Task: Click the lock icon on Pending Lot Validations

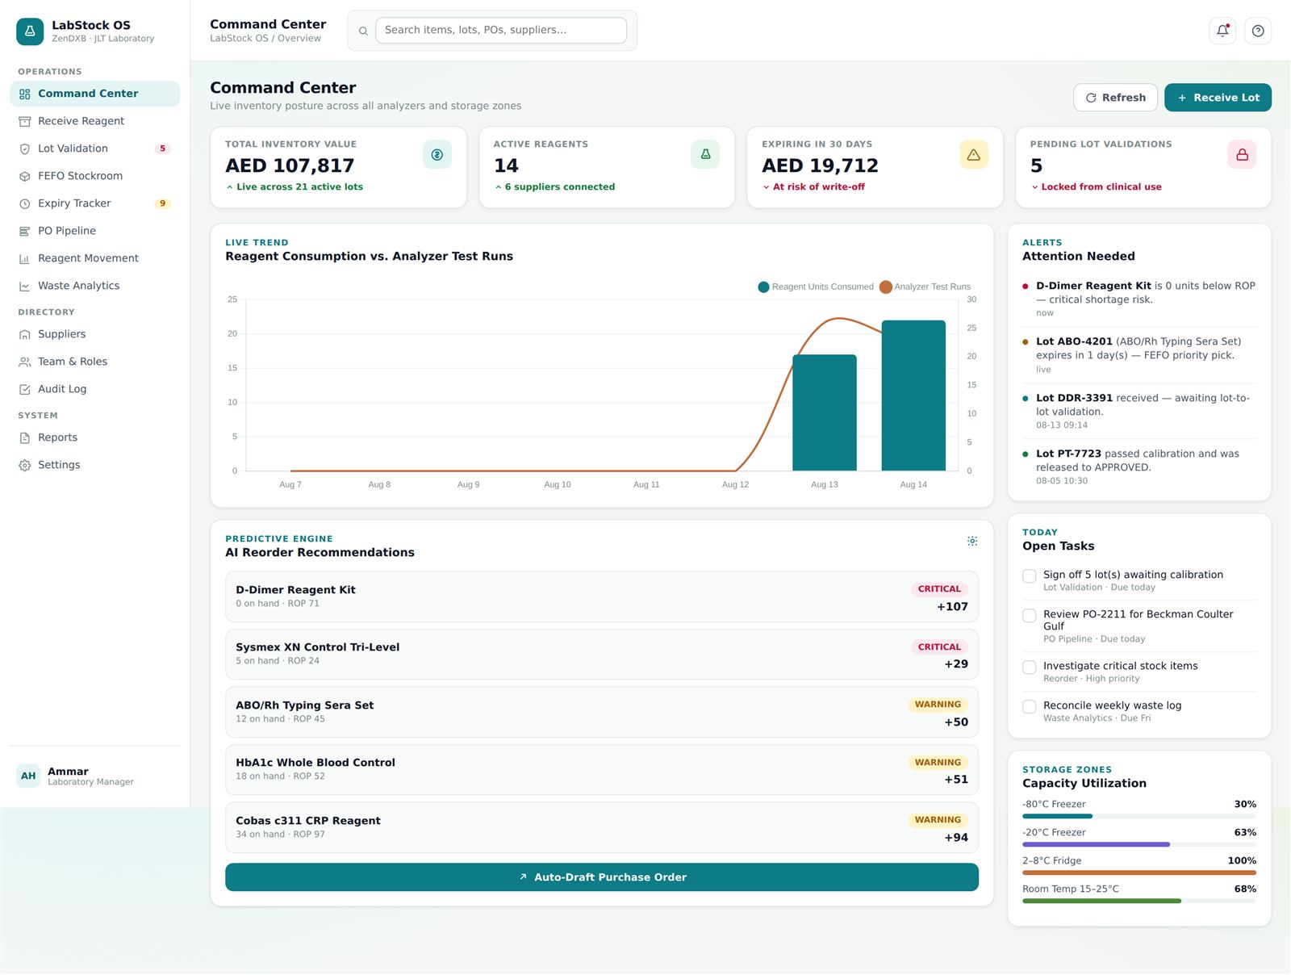Action: [x=1242, y=154]
